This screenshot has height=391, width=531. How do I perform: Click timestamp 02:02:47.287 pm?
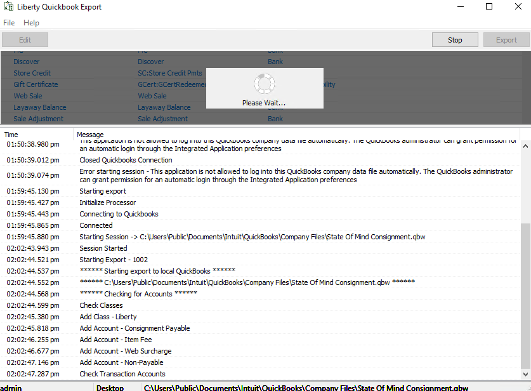coord(33,374)
